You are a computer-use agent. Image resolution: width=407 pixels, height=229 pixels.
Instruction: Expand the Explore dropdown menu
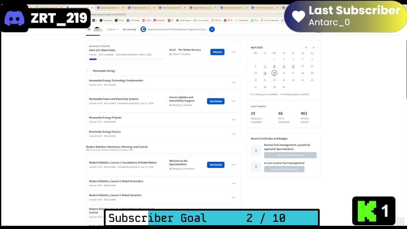pyautogui.click(x=113, y=29)
